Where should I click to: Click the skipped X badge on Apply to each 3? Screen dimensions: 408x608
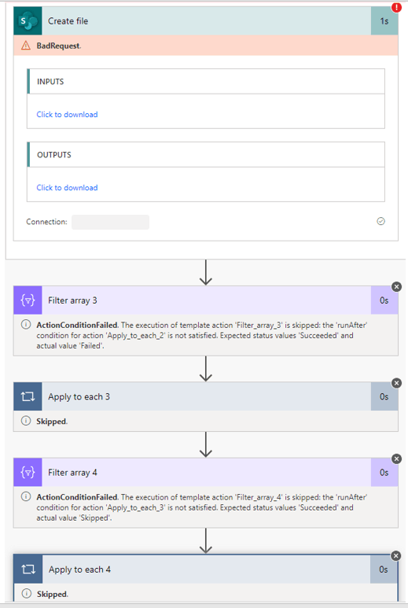(396, 383)
